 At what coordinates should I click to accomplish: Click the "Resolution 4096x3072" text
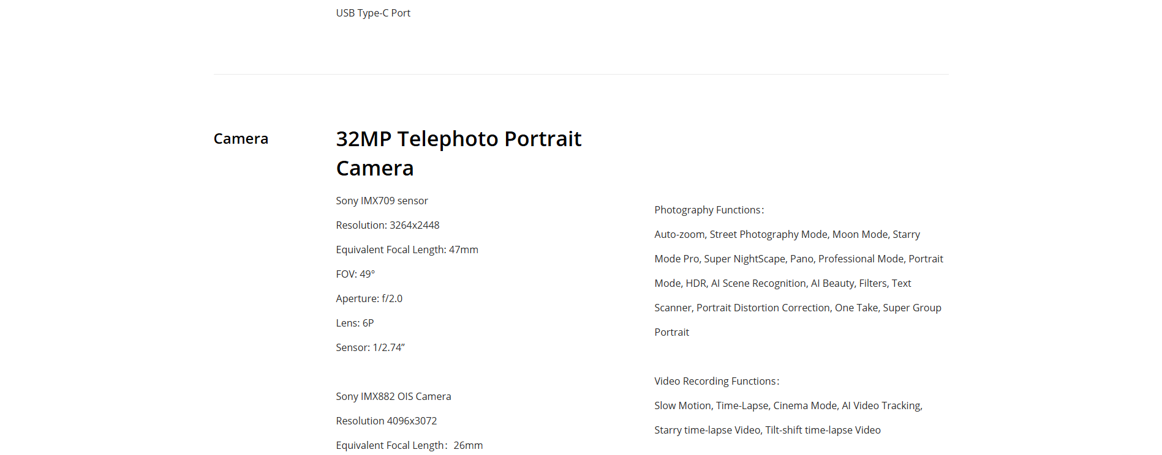[x=386, y=421]
